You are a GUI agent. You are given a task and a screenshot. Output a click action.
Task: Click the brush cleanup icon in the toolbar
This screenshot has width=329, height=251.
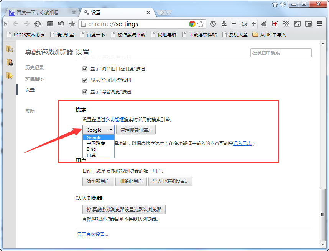click(264, 24)
